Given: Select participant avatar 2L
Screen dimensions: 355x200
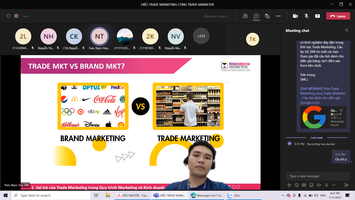Looking at the screenshot, I should coord(23,36).
